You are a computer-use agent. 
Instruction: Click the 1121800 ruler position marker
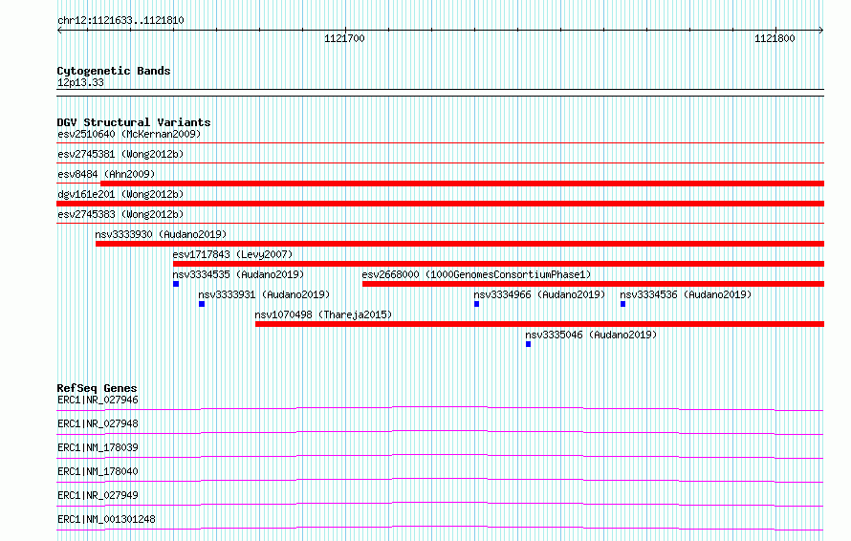(x=775, y=38)
